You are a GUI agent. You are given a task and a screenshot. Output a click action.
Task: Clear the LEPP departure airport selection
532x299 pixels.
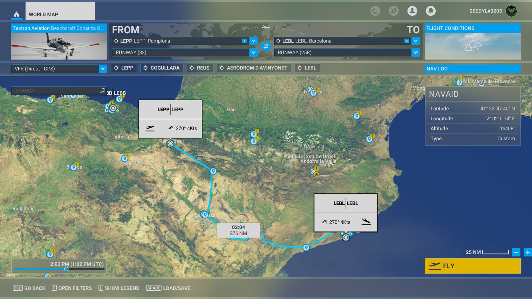244,41
